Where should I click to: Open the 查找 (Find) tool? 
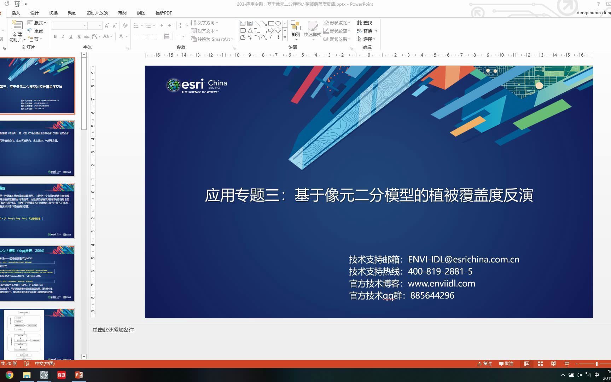click(x=365, y=22)
